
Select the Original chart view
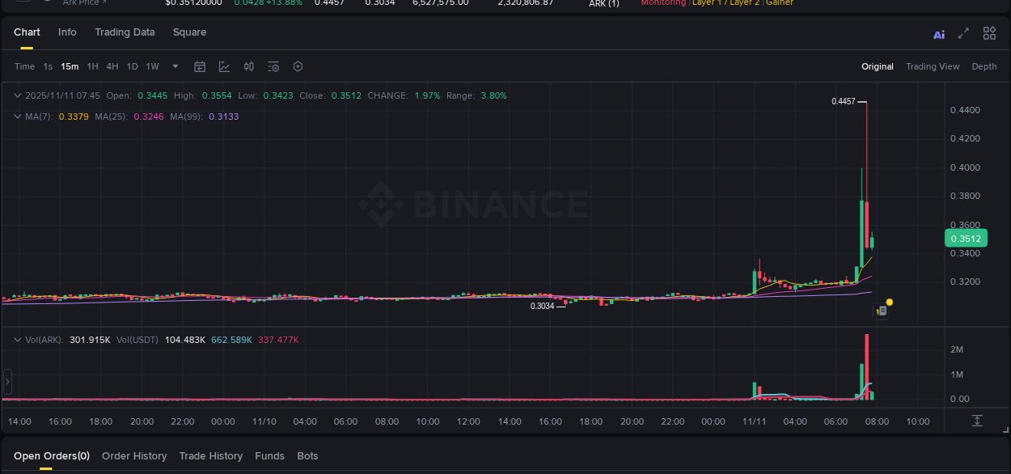pos(877,66)
